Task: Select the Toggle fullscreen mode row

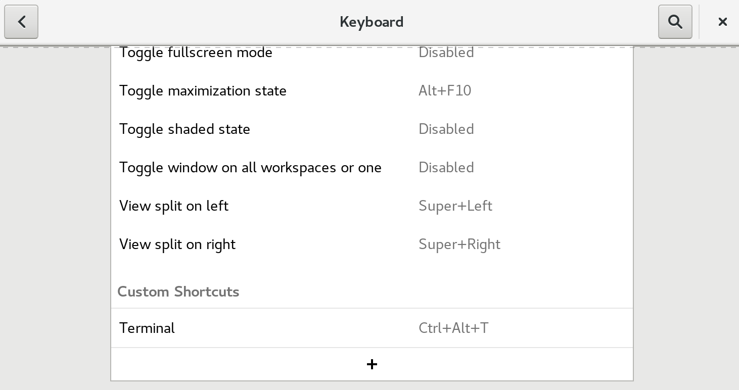Action: 372,53
